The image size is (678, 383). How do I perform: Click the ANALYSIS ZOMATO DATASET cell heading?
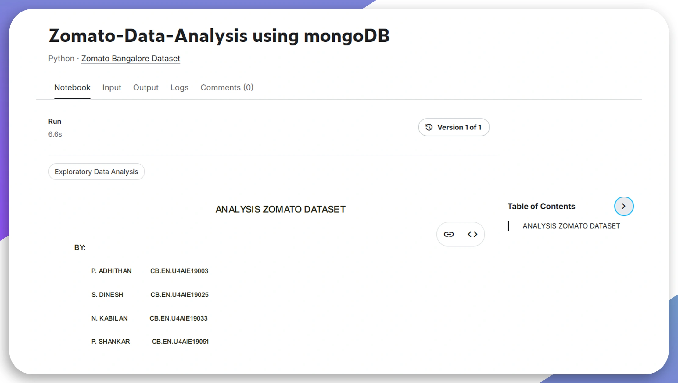[281, 210]
